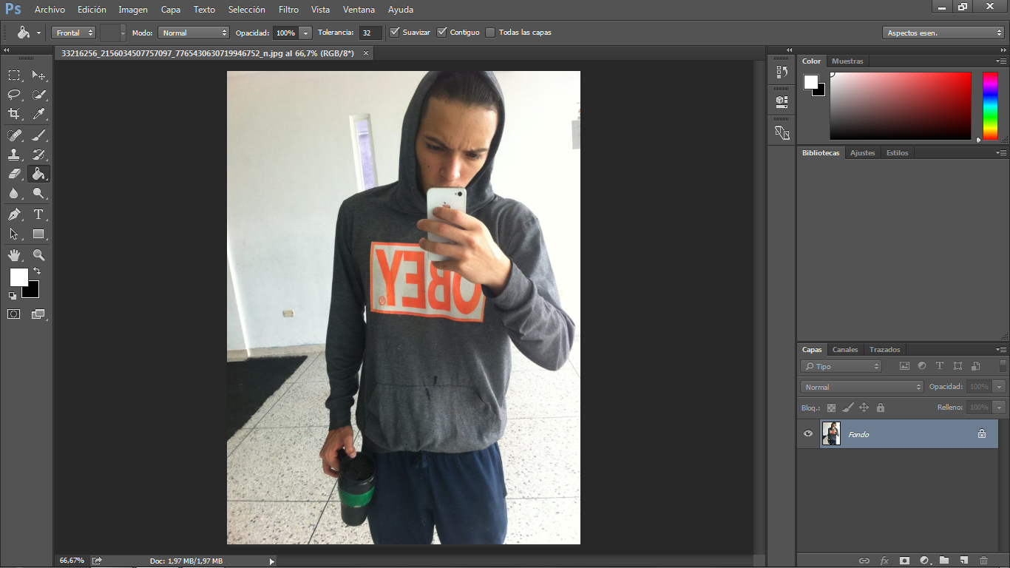Screen dimensions: 1010x568
Task: Open the Color panel flyout menu
Action: (x=1000, y=61)
